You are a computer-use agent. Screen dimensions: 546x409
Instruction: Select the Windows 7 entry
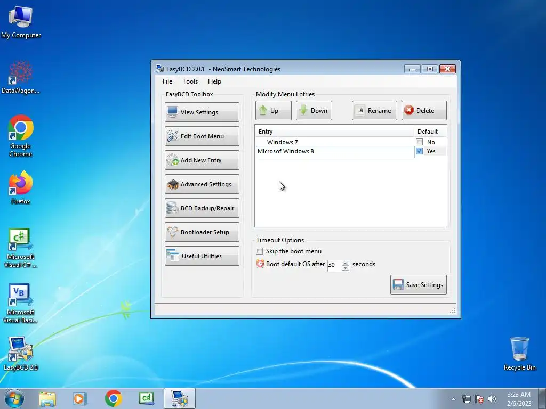coord(282,142)
